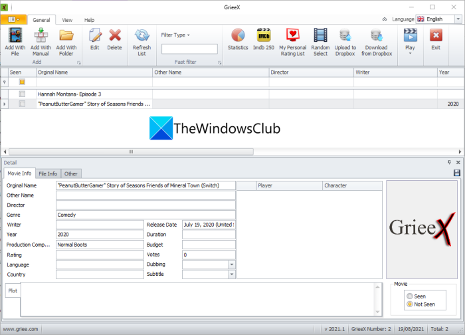This screenshot has height=335, width=465.
Task: Open the orange application menu button
Action: click(13, 19)
